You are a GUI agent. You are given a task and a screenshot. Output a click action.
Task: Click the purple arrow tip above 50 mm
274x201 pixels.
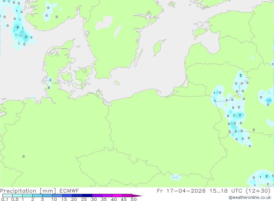tap(137, 196)
